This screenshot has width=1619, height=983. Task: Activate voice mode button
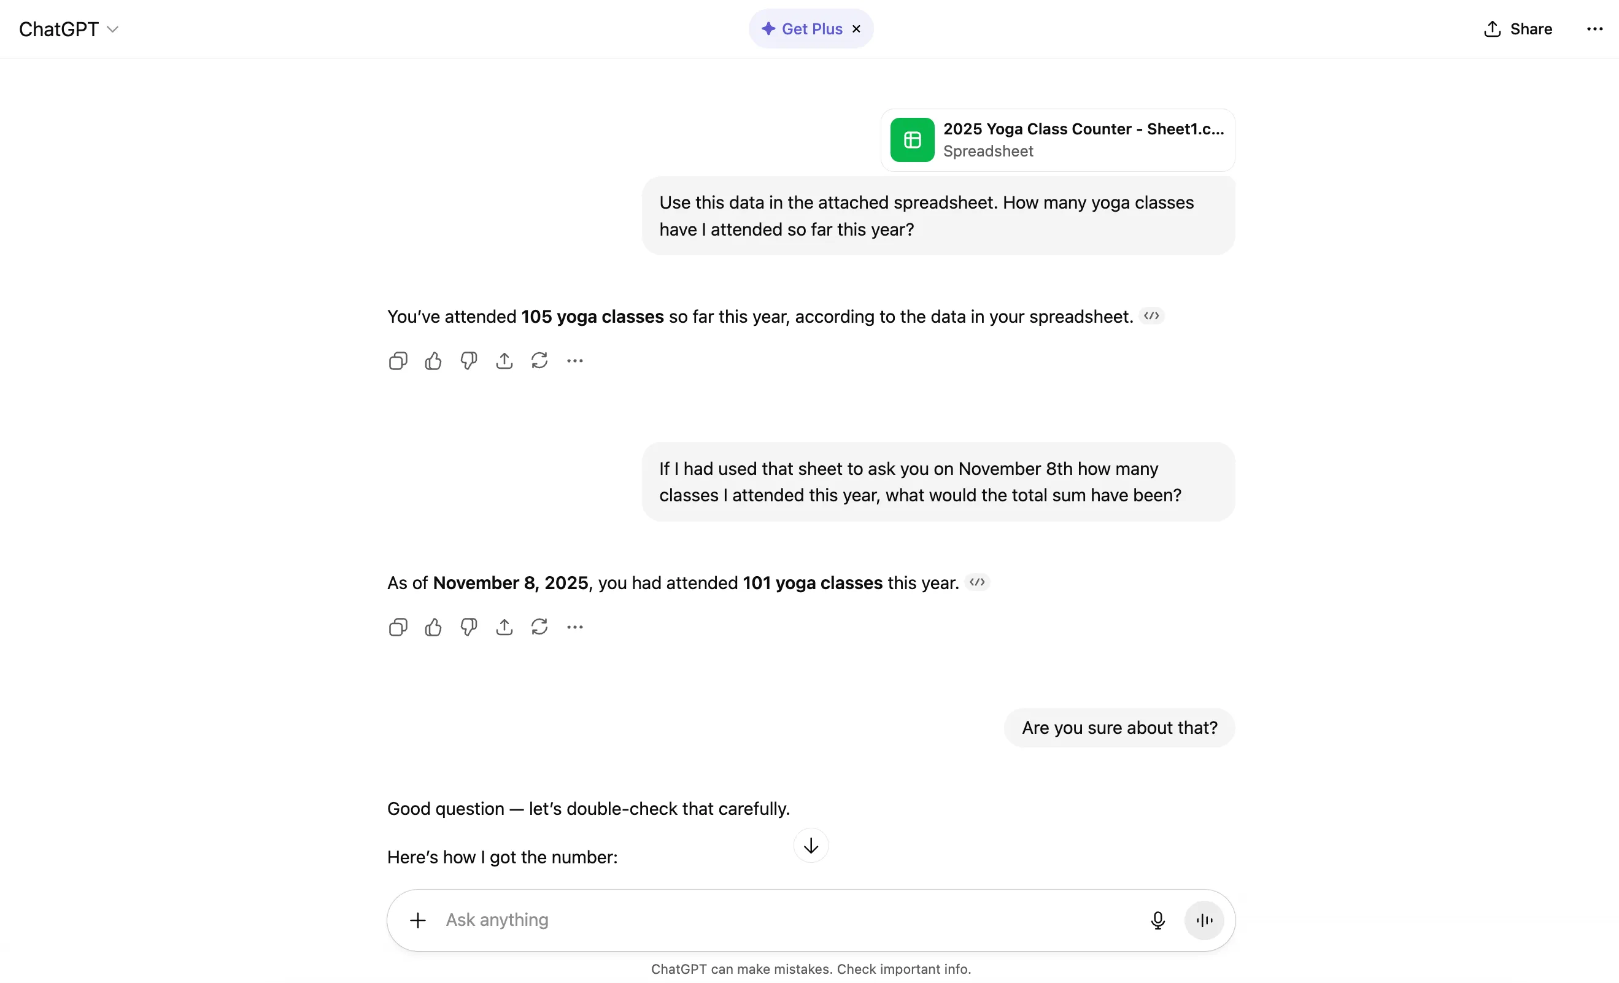tap(1204, 920)
